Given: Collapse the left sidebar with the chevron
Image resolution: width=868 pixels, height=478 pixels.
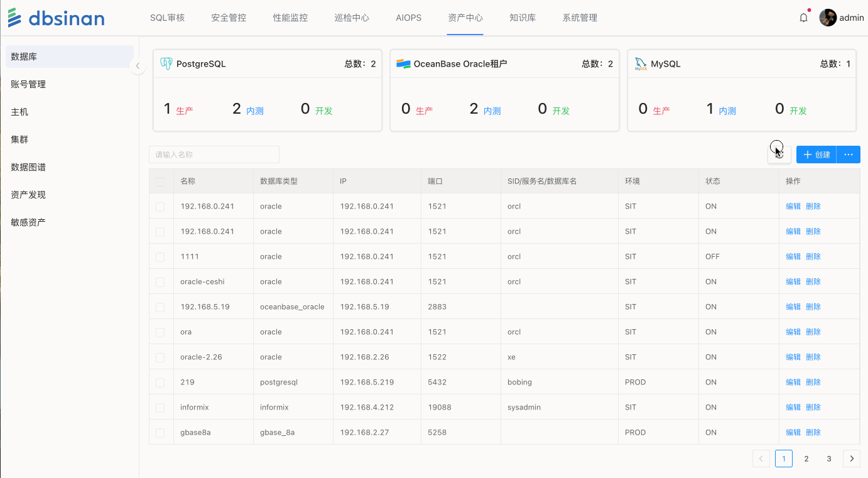Looking at the screenshot, I should pos(138,66).
